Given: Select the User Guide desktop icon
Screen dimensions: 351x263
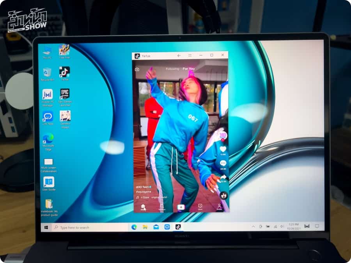Looking at the screenshot, I should (x=49, y=184).
